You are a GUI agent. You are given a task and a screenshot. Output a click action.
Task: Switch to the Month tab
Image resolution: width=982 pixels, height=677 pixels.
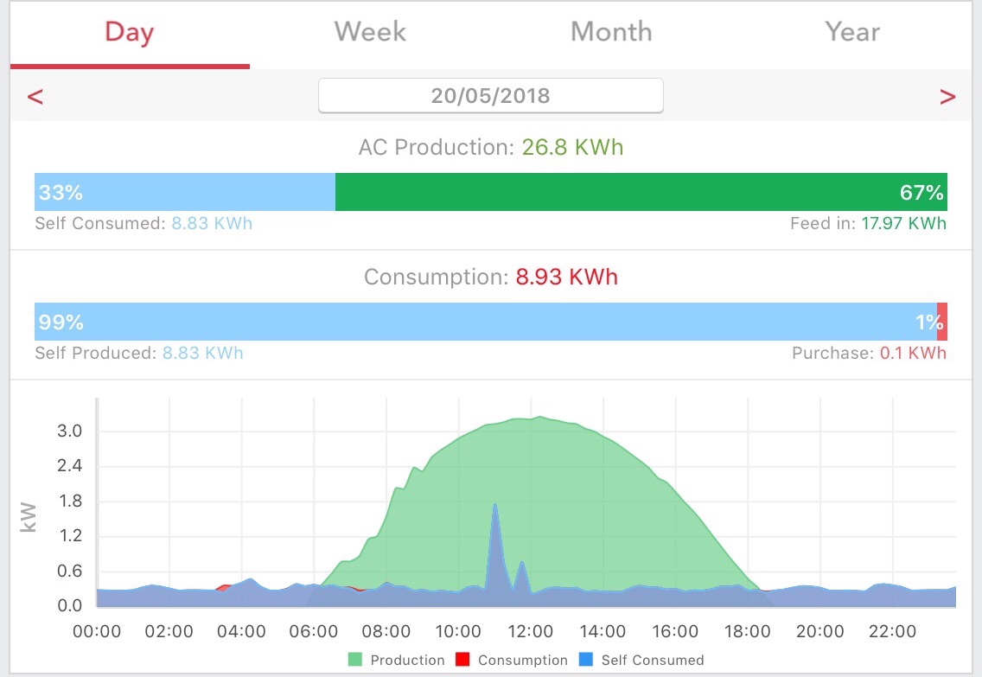611,33
